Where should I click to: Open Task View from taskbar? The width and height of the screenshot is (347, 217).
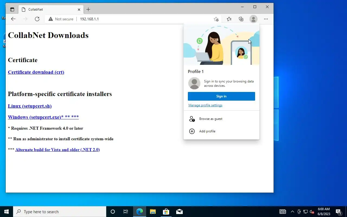pos(126,212)
